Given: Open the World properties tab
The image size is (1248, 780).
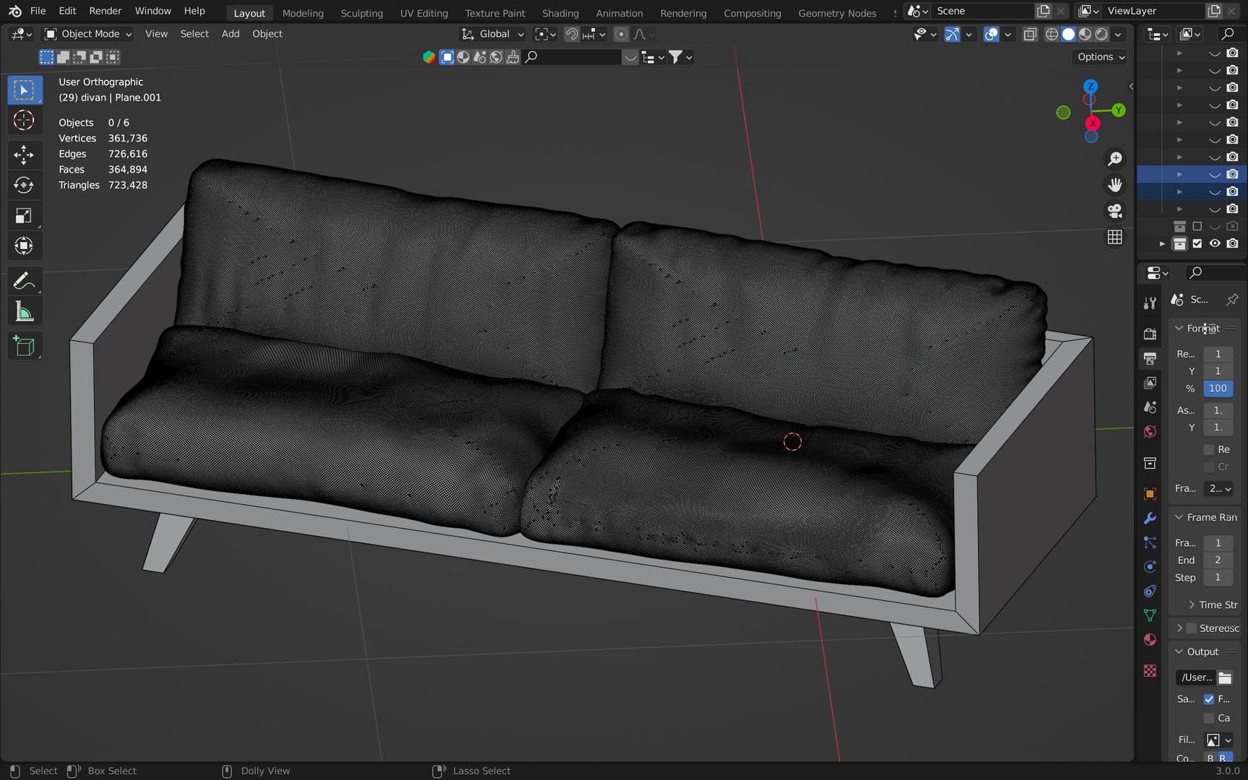Looking at the screenshot, I should pyautogui.click(x=1150, y=432).
